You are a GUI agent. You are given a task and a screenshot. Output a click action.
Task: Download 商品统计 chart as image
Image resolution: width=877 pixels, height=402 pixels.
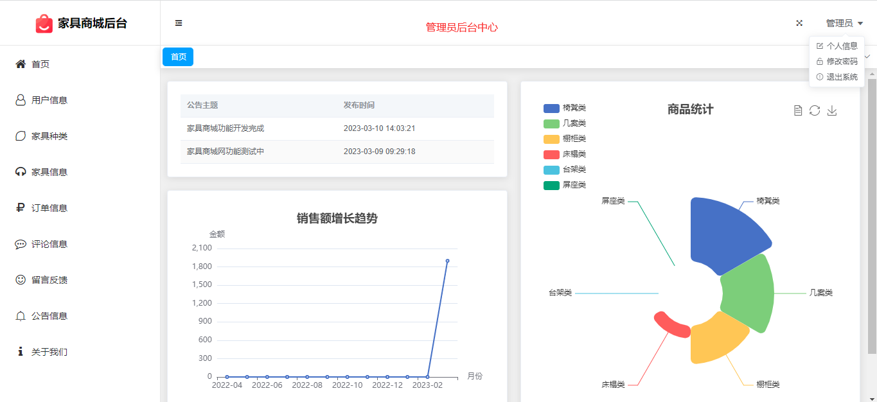tap(832, 110)
